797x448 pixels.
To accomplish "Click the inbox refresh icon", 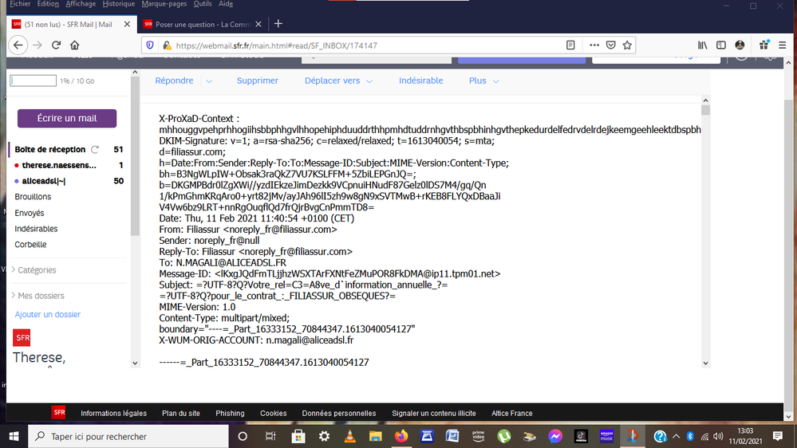I will pyautogui.click(x=95, y=149).
